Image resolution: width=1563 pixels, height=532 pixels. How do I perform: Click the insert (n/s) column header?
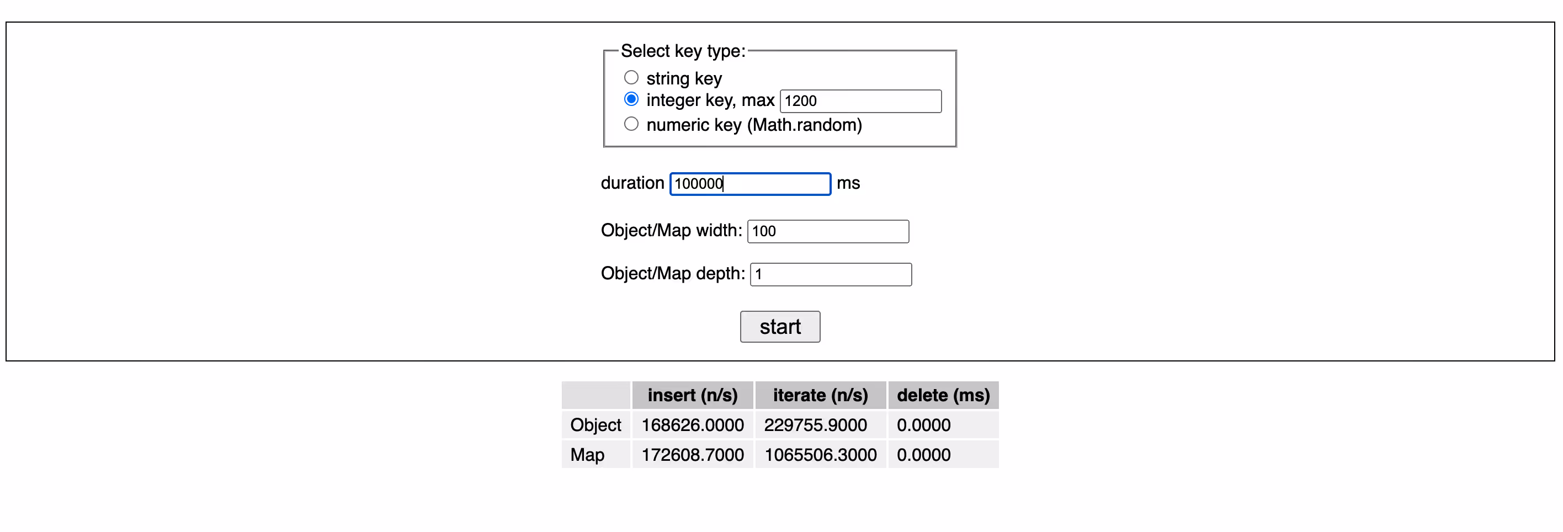[692, 396]
